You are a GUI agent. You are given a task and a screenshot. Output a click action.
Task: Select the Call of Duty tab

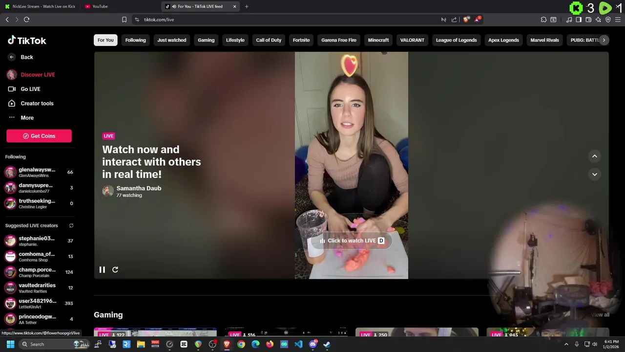tap(269, 40)
